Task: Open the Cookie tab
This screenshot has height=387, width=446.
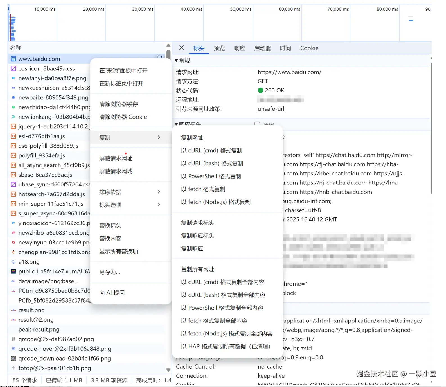Action: coord(309,48)
